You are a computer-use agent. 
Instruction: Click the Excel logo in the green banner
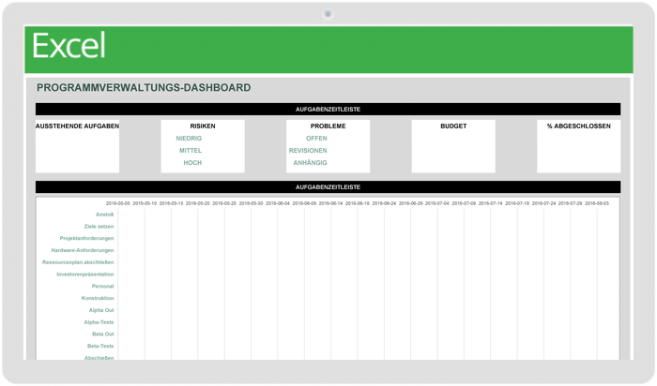[69, 46]
